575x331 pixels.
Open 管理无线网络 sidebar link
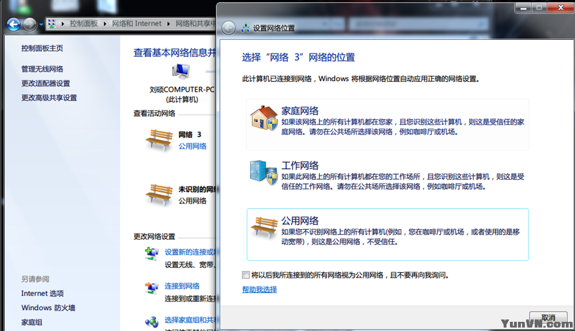[42, 69]
